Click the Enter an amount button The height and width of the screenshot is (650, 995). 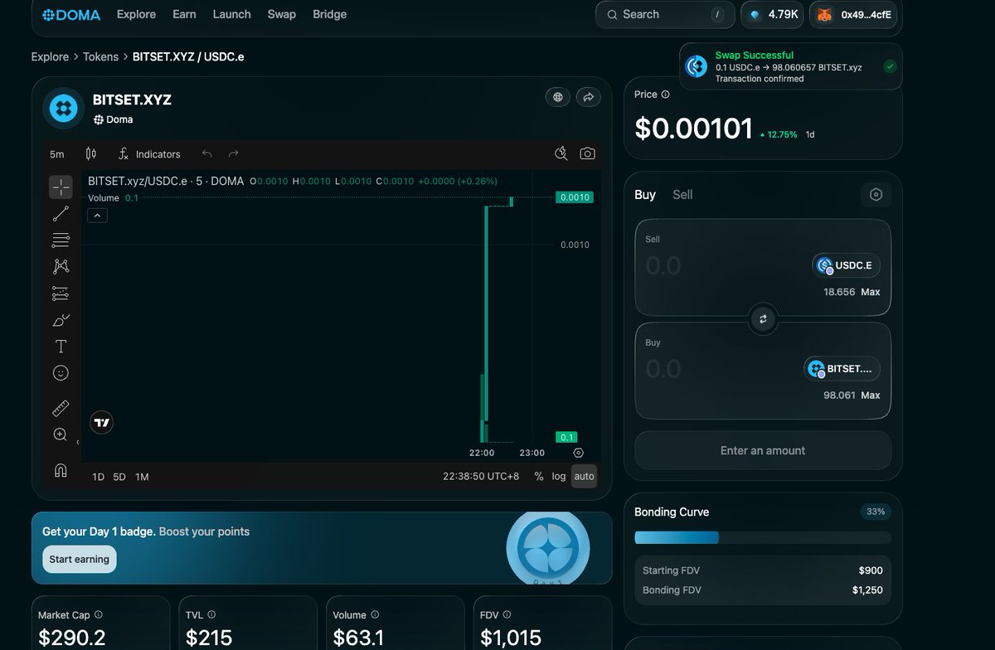[x=763, y=451]
